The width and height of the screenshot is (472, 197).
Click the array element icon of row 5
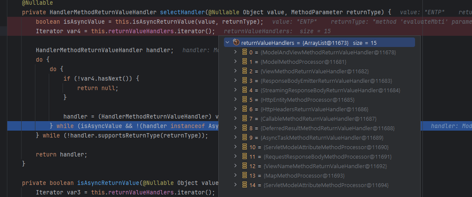click(x=245, y=100)
